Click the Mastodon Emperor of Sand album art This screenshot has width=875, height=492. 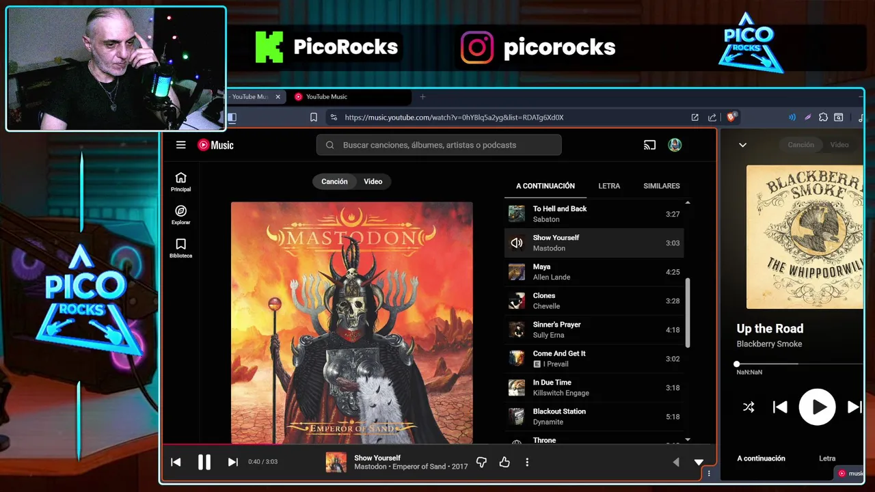coord(351,323)
